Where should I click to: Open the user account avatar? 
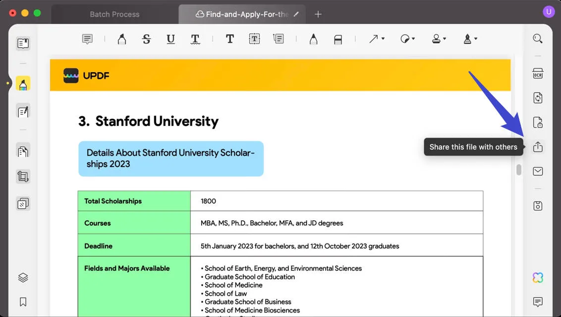tap(549, 12)
